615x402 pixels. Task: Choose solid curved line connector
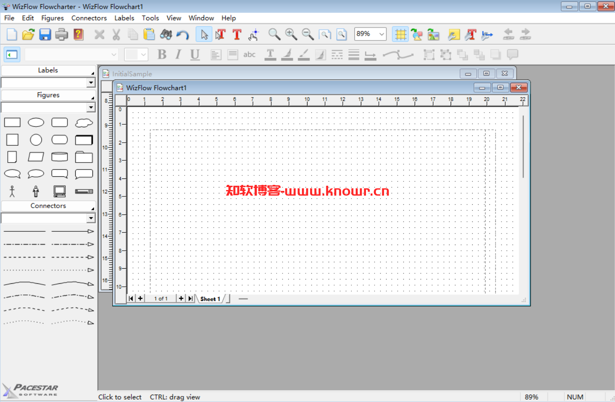[x=25, y=283]
